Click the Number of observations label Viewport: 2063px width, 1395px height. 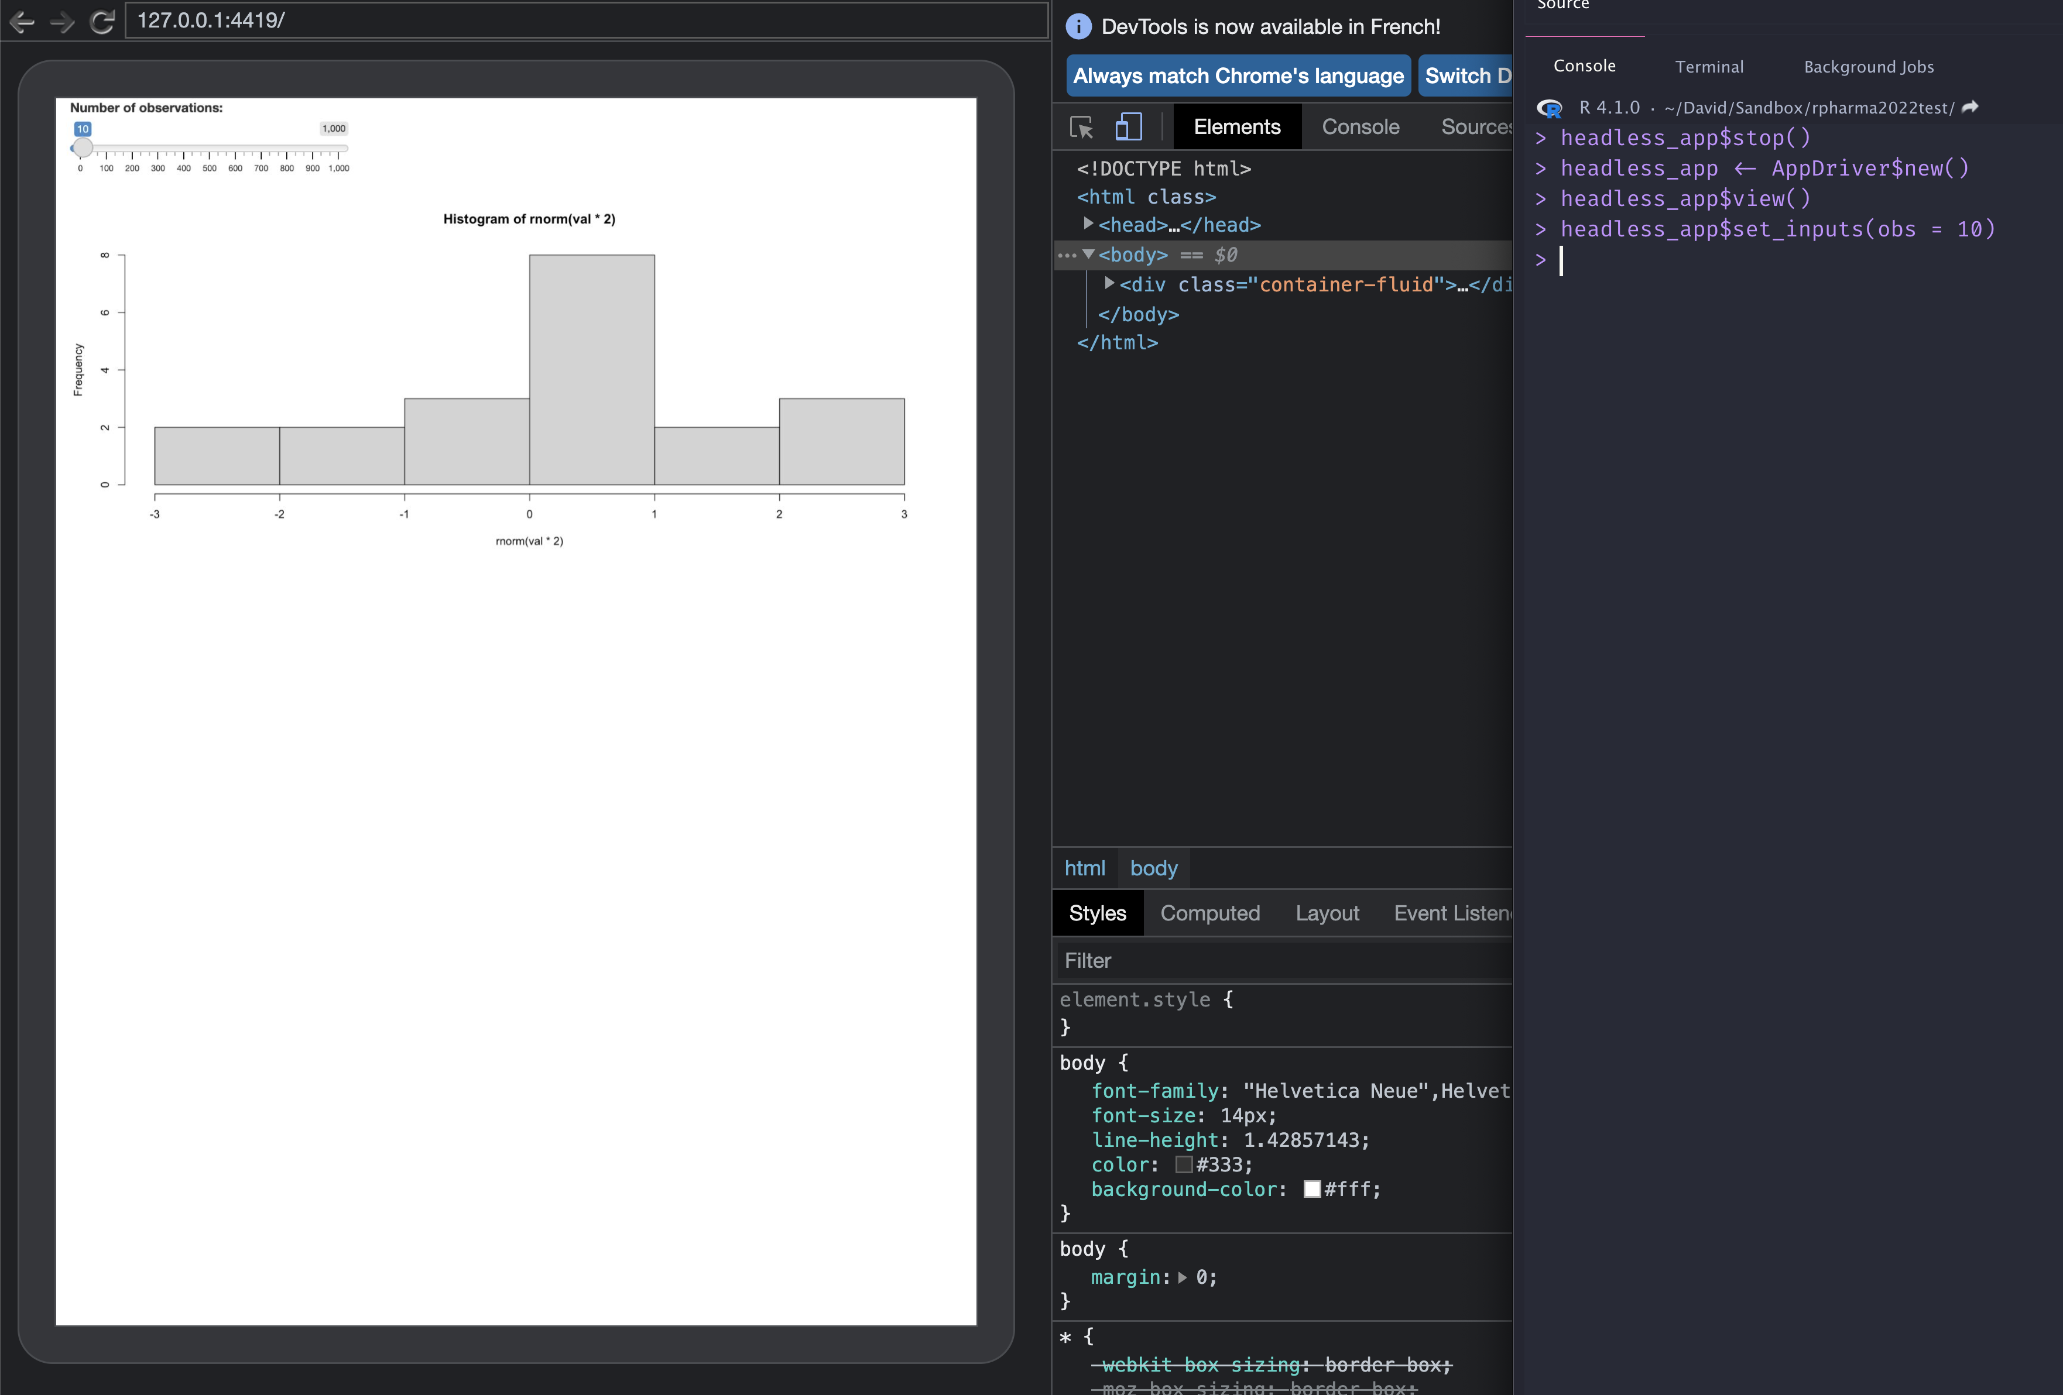(146, 108)
